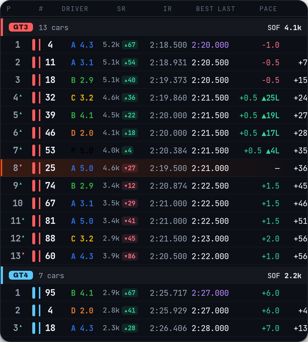308x342 pixels.
Task: Select car number 60 row
Action: pos(154,256)
